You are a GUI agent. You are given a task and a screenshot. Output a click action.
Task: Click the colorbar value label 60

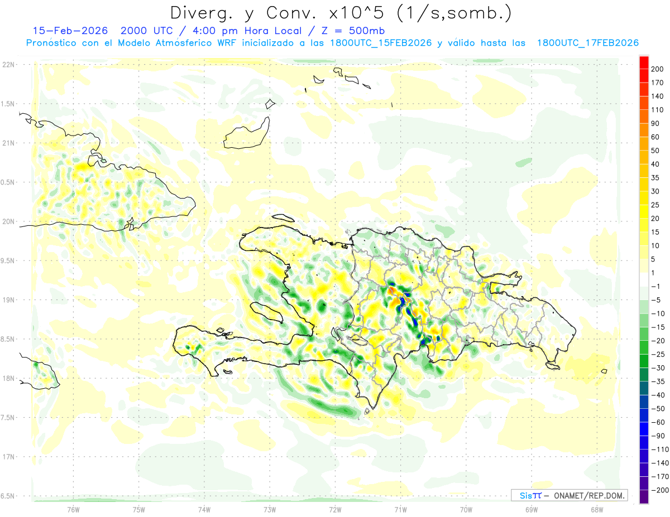[x=655, y=137]
